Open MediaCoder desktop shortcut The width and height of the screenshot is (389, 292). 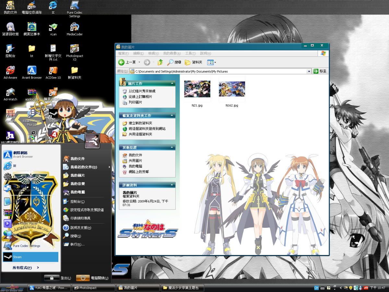click(75, 29)
